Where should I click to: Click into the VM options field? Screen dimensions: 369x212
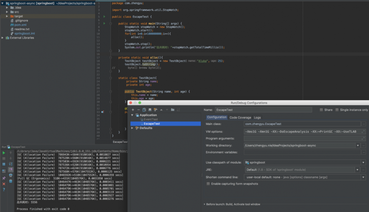point(302,131)
